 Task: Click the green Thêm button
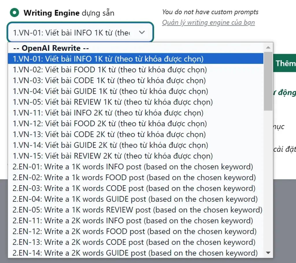285,63
